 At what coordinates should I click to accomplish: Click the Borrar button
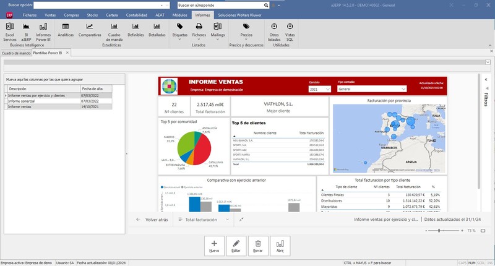coord(258,246)
